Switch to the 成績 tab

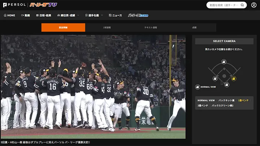point(194,27)
